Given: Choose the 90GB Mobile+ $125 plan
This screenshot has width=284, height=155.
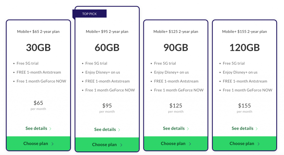Looking at the screenshot, I should (173, 144).
